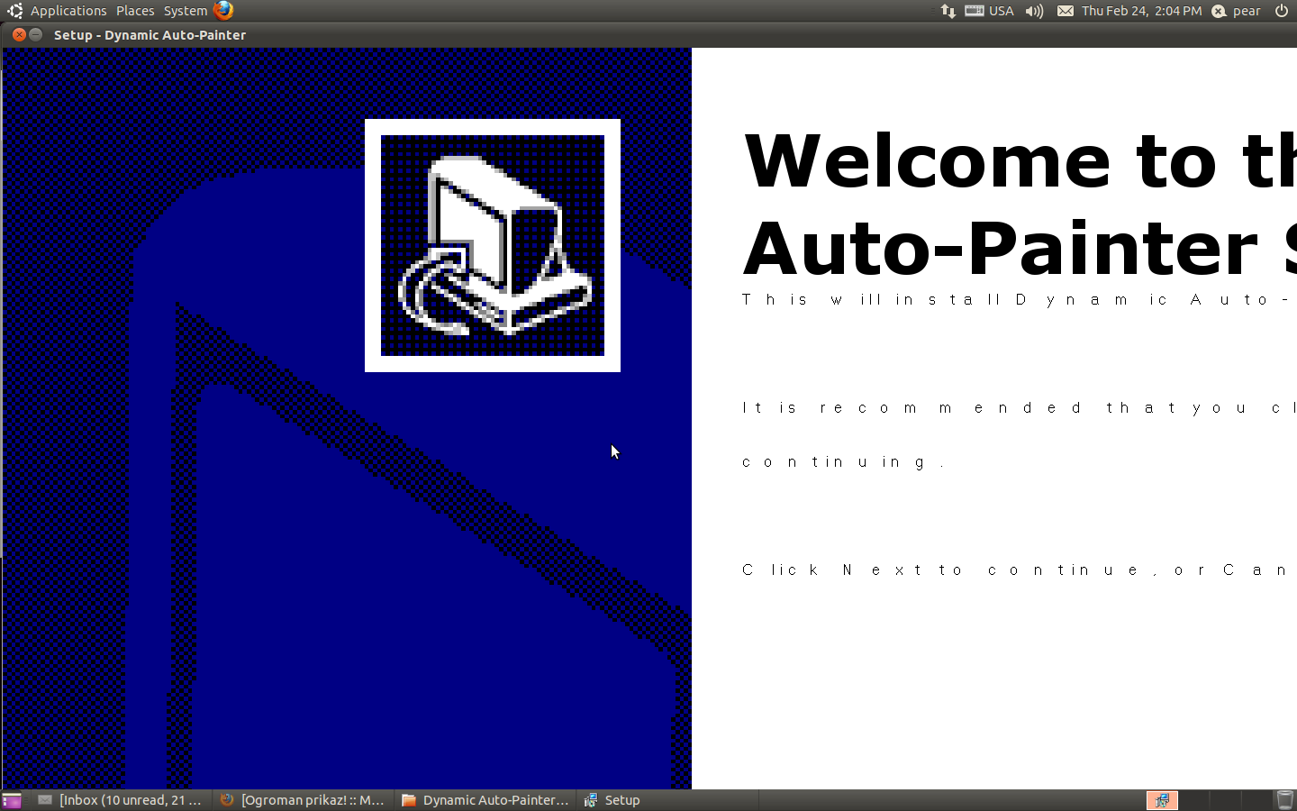Switch to the Dynamic Auto-Painter folder window
The image size is (1297, 811).
(485, 800)
